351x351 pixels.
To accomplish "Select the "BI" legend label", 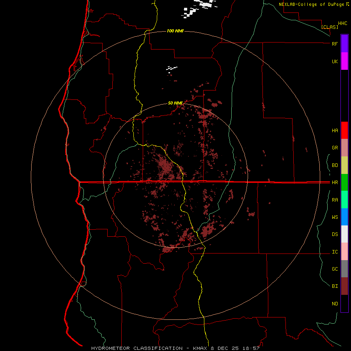I will pyautogui.click(x=335, y=286).
